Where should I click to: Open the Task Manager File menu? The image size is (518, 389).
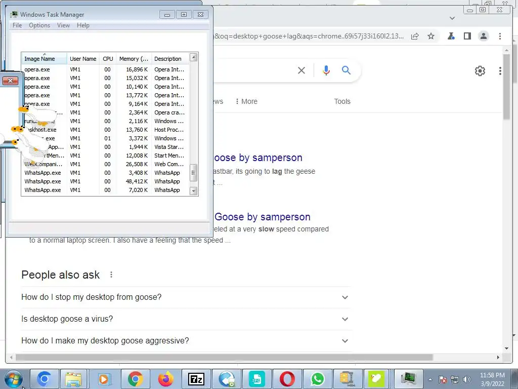pos(17,25)
